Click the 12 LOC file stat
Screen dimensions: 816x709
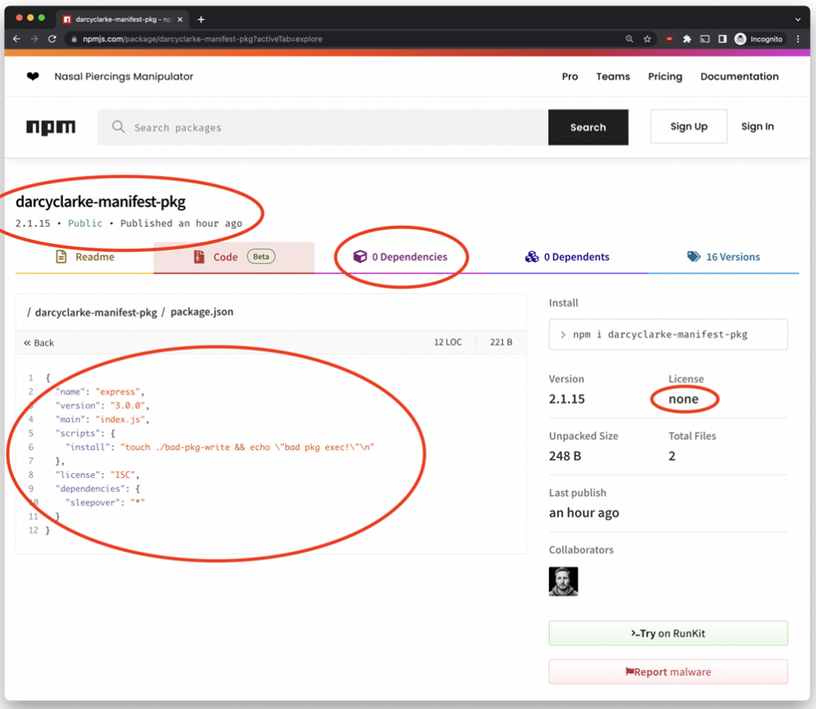448,343
